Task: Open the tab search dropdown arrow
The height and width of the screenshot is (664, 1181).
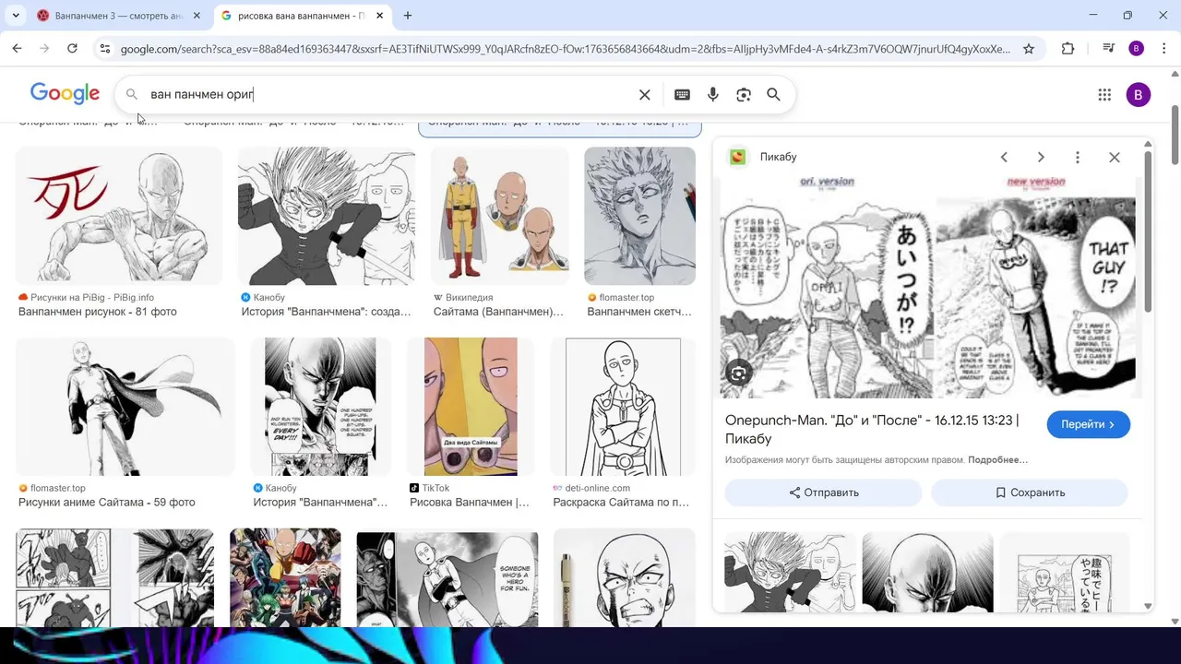Action: click(x=16, y=16)
